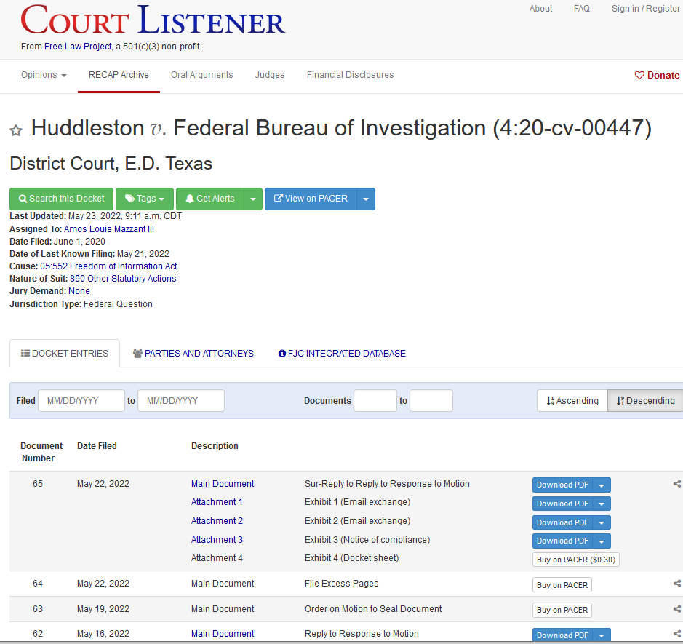Click the Donate heart link
The image size is (683, 644).
coord(657,76)
